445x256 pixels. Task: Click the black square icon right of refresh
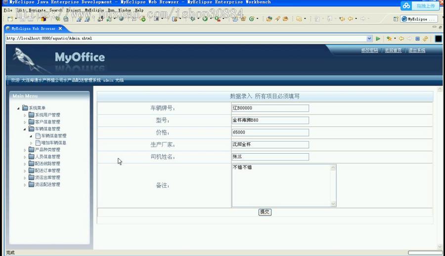(438, 39)
